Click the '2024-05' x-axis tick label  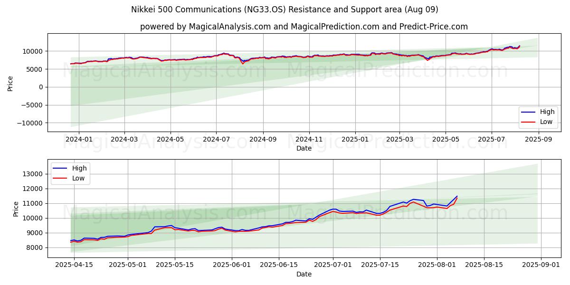pyautogui.click(x=170, y=140)
